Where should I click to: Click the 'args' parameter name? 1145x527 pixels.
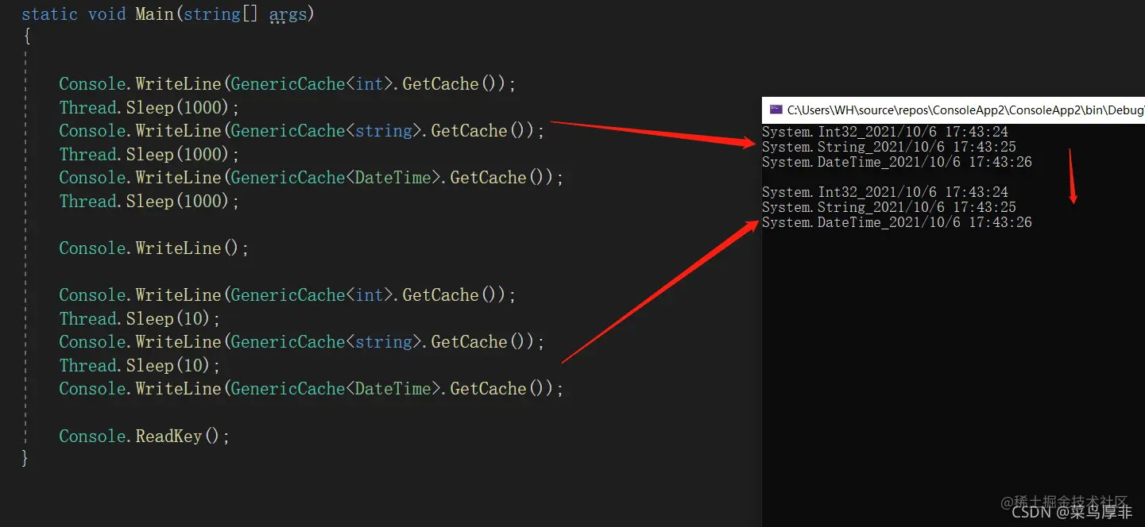click(288, 14)
